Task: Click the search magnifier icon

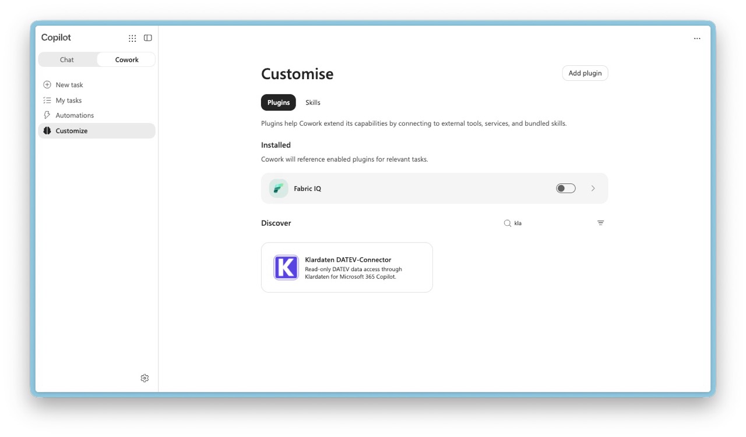Action: [508, 223]
